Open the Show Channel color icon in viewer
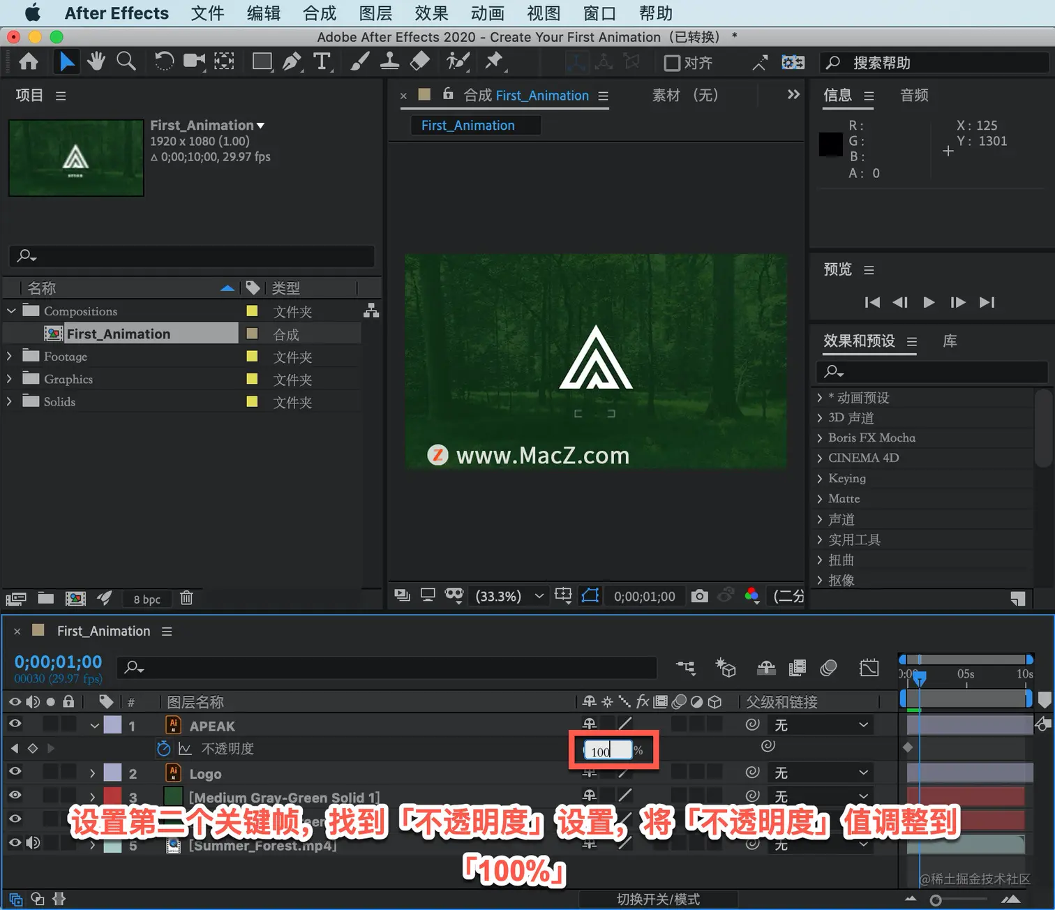 751,595
